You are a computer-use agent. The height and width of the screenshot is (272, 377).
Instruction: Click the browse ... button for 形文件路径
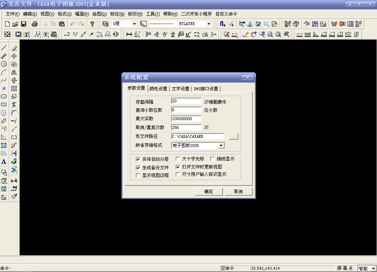[233, 136]
